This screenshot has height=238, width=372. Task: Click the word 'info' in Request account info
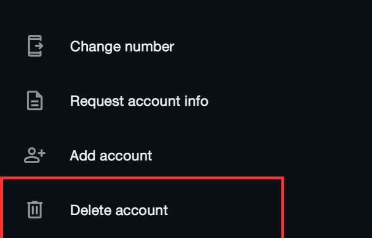point(197,101)
